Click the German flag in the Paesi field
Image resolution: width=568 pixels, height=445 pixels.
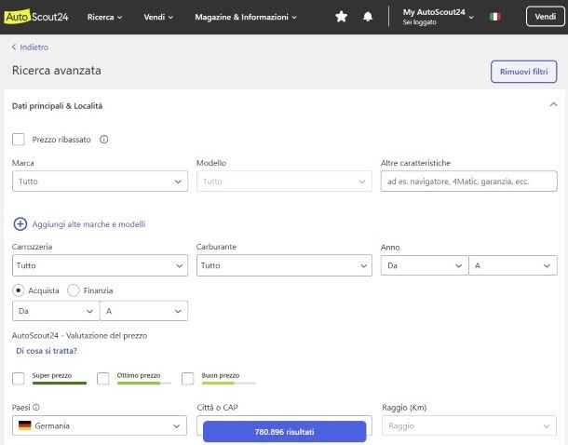(24, 425)
